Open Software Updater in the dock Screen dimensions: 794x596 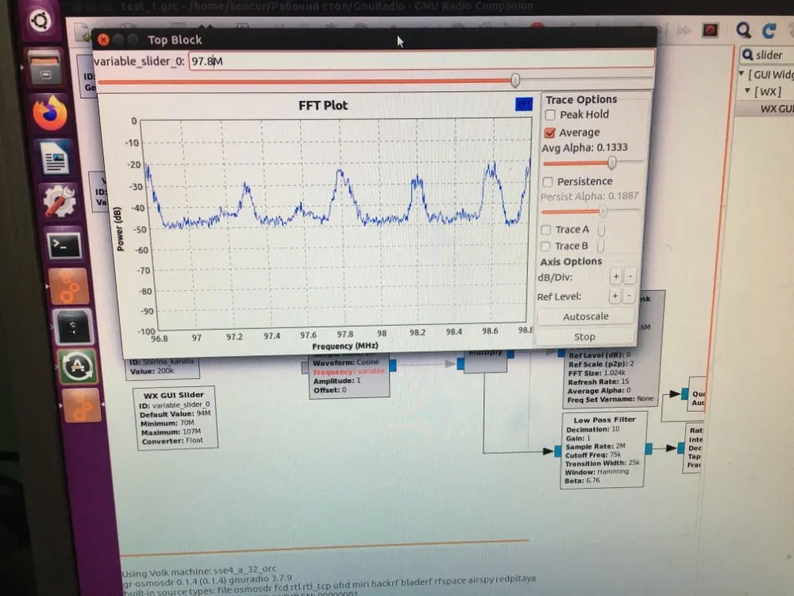pos(76,366)
